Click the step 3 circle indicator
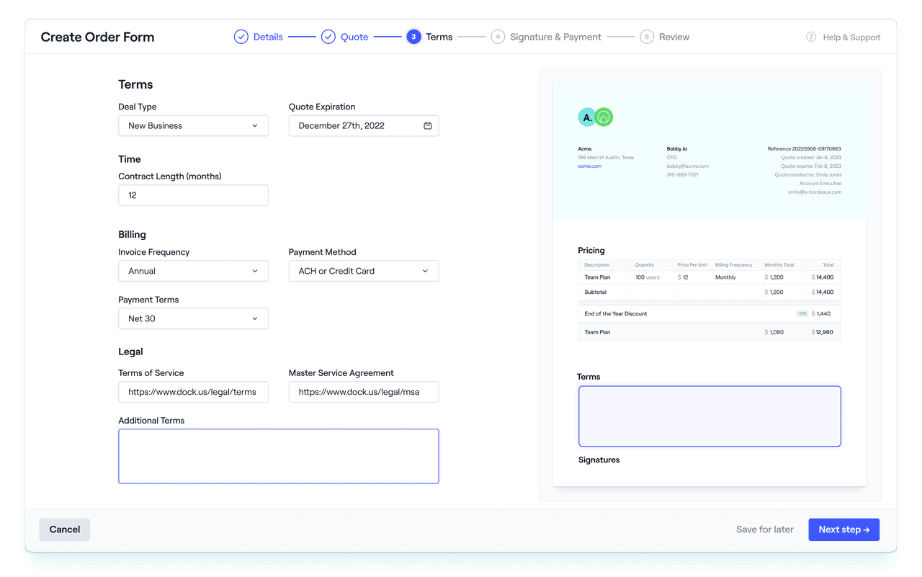Viewport: 922px width, 577px height. pyautogui.click(x=413, y=36)
